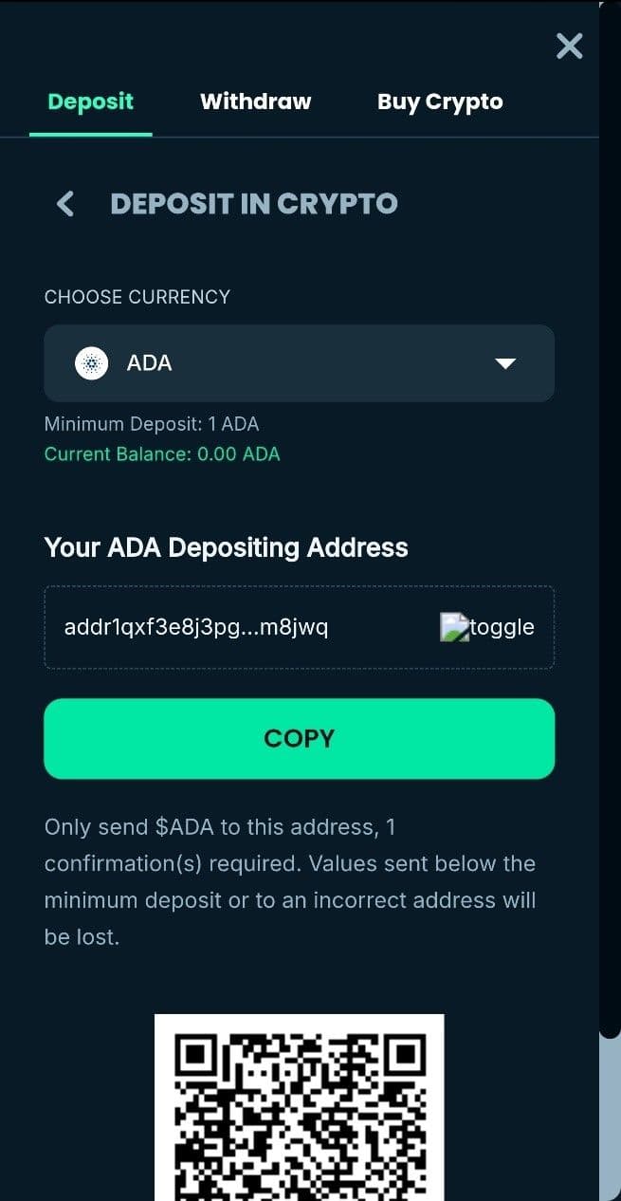Click the DEPOSIT IN CRYPTO heading
The height and width of the screenshot is (1201, 621).
(254, 203)
